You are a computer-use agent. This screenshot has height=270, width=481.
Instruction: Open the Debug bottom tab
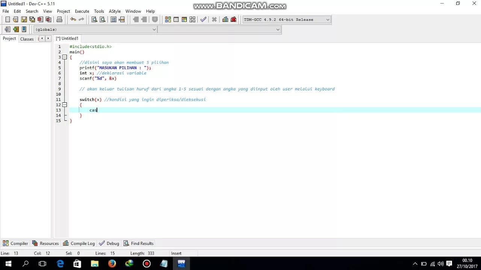(109, 243)
